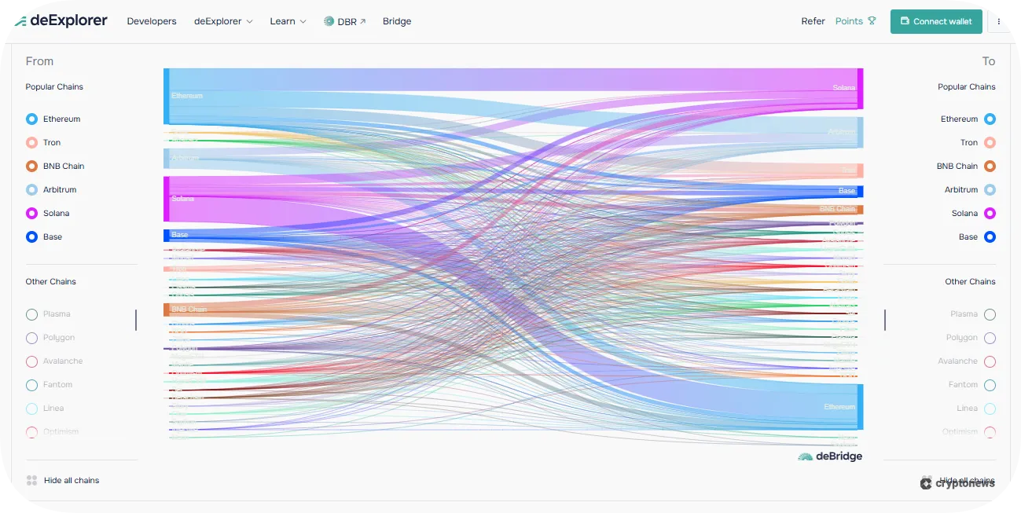Toggle Tron in To chains
Image resolution: width=1021 pixels, height=513 pixels.
tap(979, 142)
